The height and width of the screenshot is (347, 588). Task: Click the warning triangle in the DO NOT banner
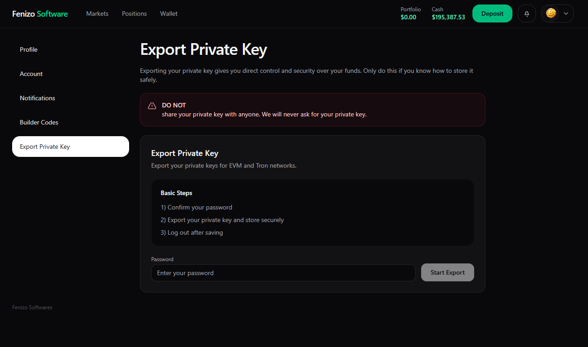click(x=152, y=106)
